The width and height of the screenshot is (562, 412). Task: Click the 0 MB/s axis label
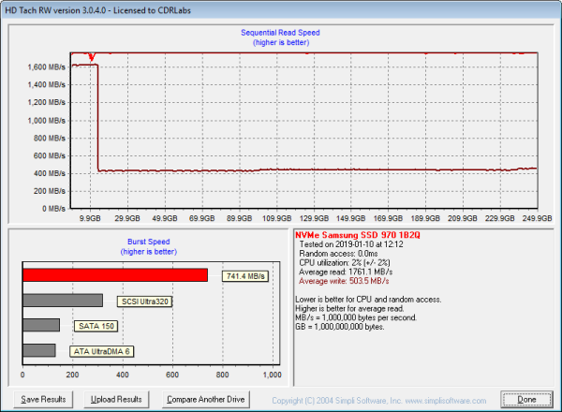pos(53,209)
